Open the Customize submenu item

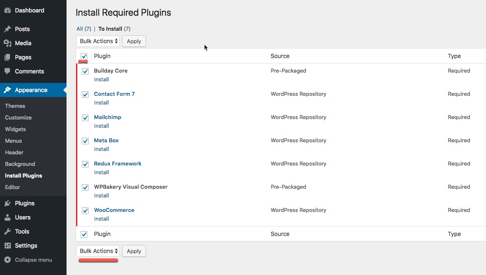pos(18,117)
